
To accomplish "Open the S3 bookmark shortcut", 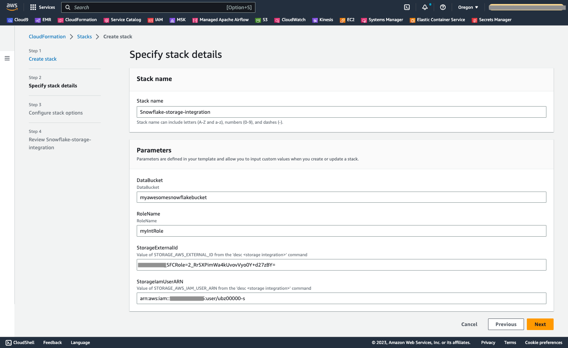I will coord(262,20).
